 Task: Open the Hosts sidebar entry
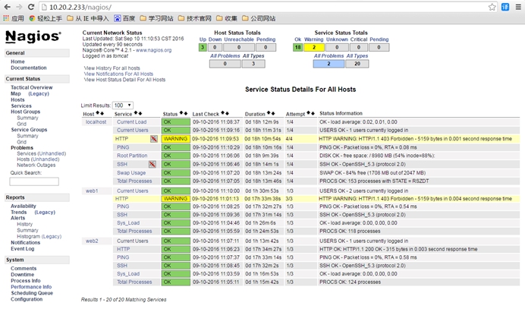pyautogui.click(x=17, y=100)
